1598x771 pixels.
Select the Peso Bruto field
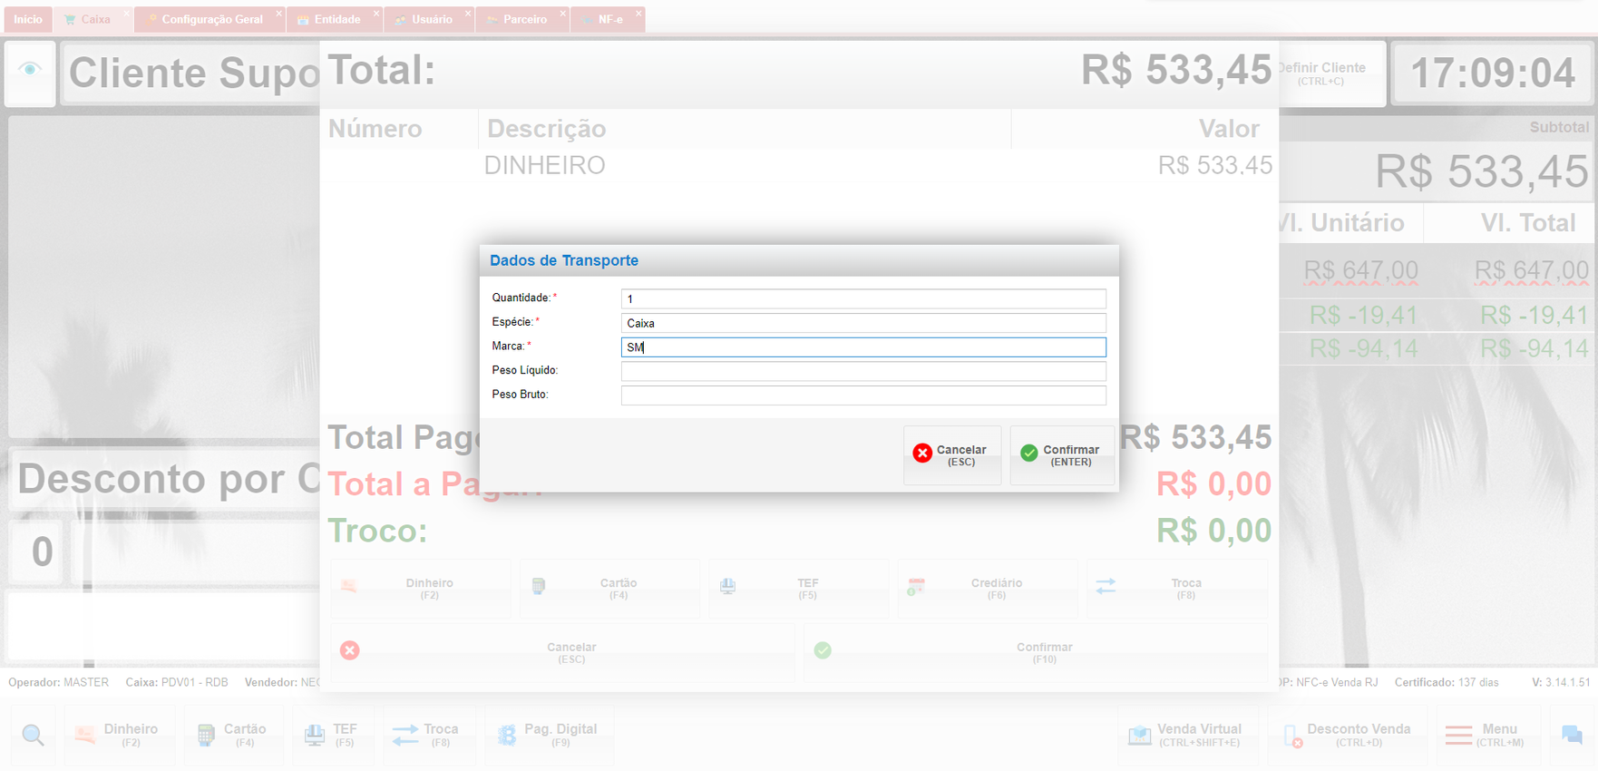click(862, 395)
